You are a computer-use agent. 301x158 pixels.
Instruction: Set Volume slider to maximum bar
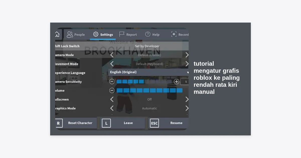(x=179, y=91)
